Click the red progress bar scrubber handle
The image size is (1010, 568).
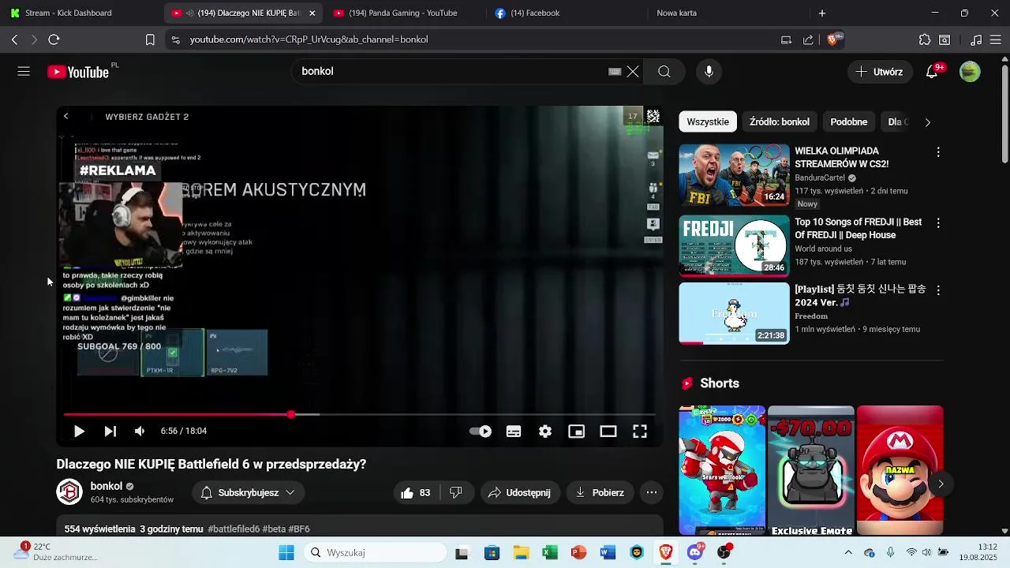click(291, 414)
